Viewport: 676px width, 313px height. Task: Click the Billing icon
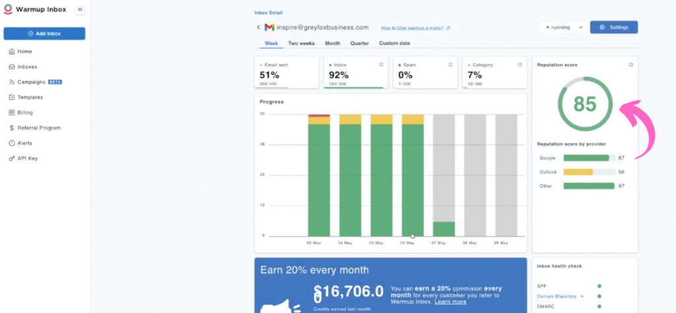(12, 112)
